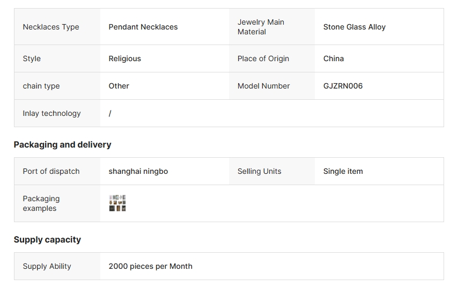Viewport: 450px width, 286px height.
Task: Click the Place of Origin label
Action: coord(263,58)
